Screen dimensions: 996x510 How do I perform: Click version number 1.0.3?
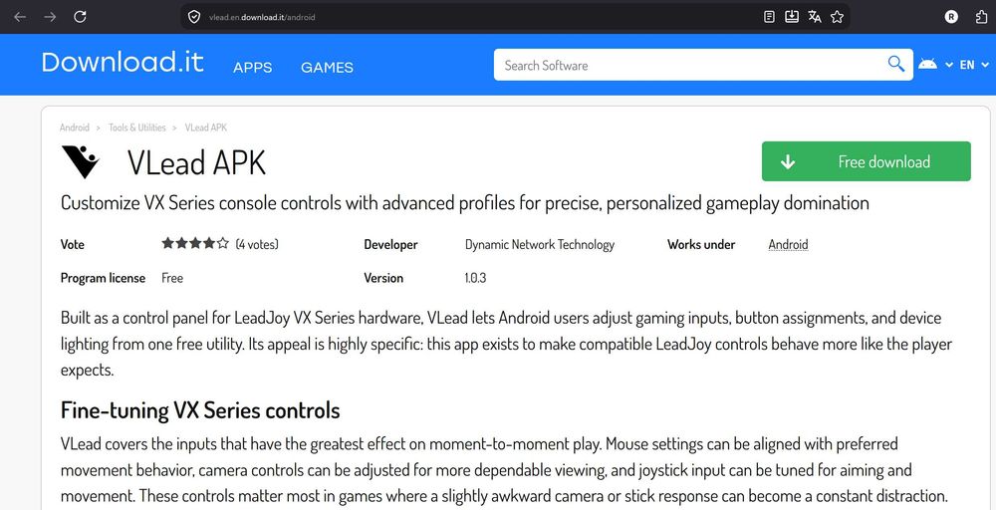[x=476, y=278]
